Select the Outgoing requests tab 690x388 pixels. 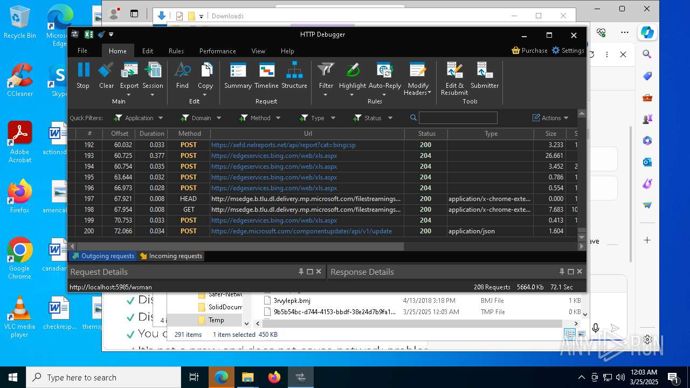103,256
